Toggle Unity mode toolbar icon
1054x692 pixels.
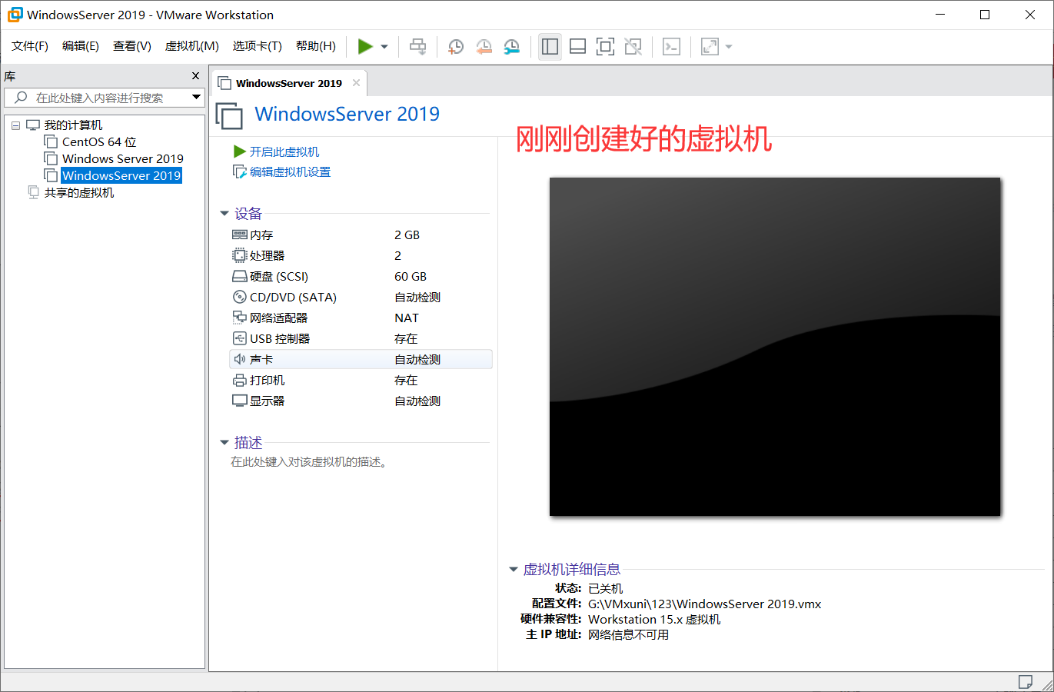(x=633, y=47)
